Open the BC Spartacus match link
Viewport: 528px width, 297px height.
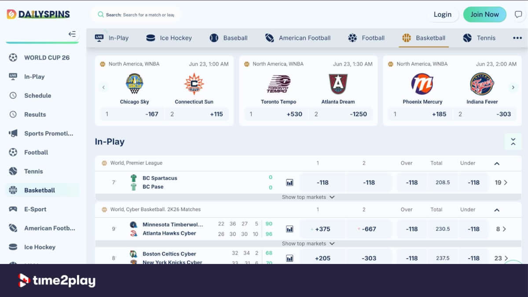pos(160,178)
